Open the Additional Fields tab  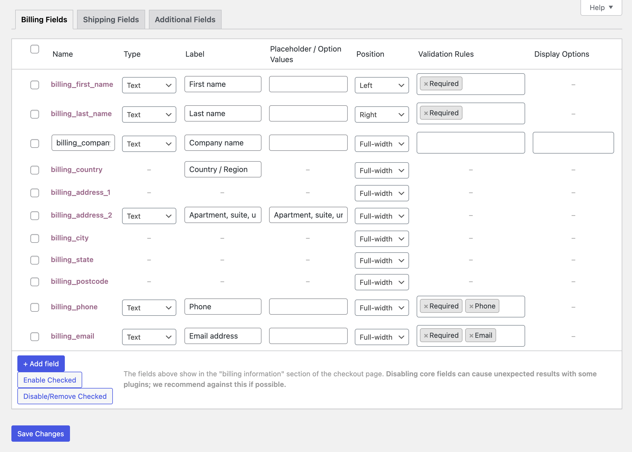(185, 20)
